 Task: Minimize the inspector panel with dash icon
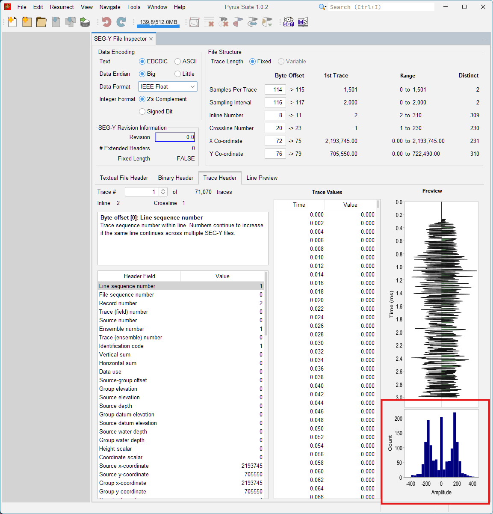tap(485, 40)
